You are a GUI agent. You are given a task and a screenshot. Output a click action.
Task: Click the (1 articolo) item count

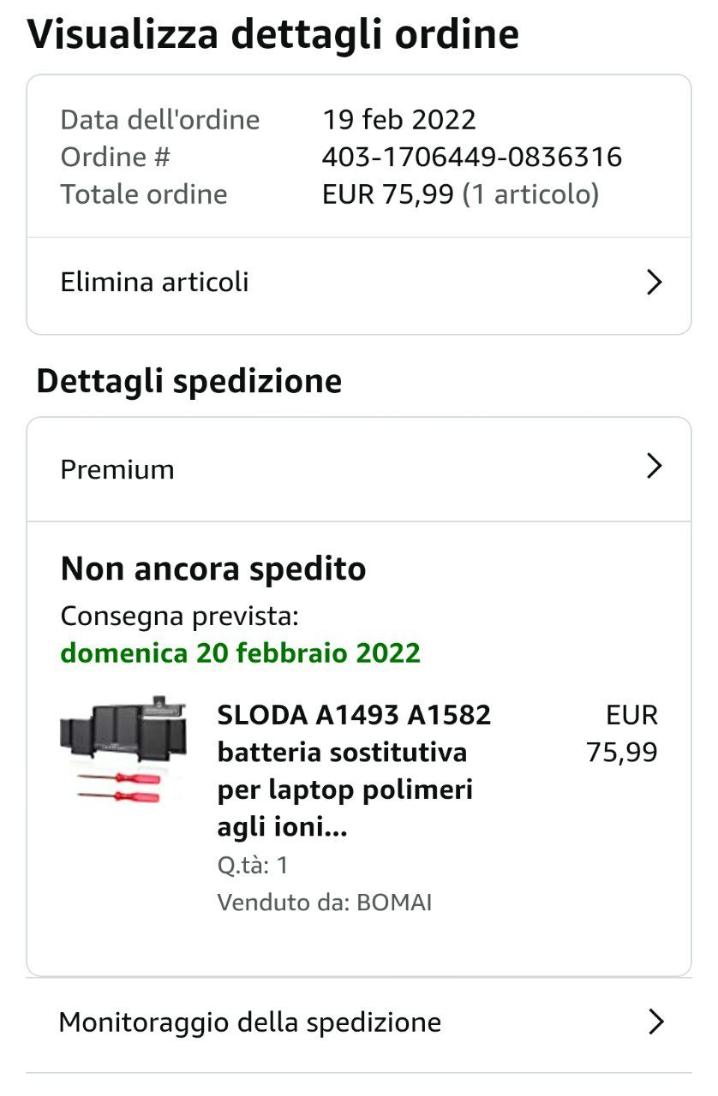(530, 194)
